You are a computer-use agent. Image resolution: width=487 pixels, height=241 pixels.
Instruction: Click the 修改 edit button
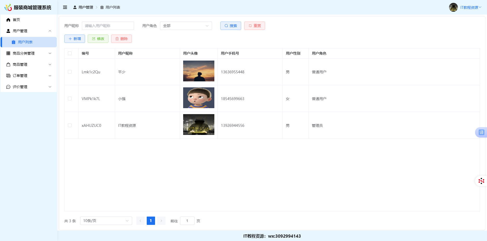tap(98, 39)
